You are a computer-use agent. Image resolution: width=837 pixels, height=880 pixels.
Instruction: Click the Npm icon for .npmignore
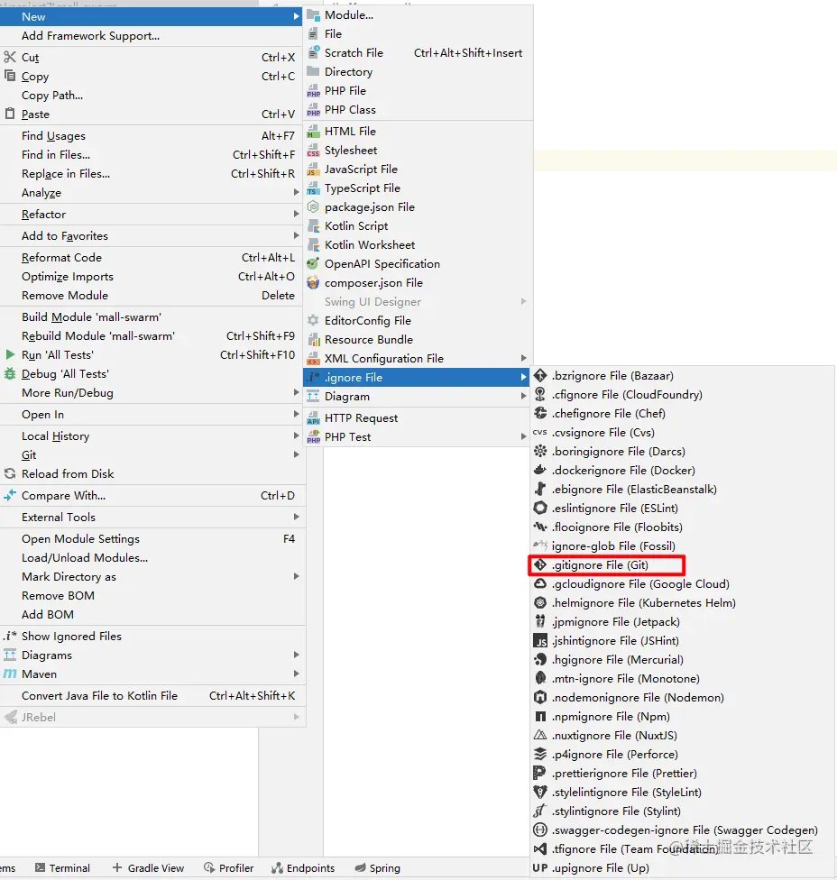coord(540,716)
